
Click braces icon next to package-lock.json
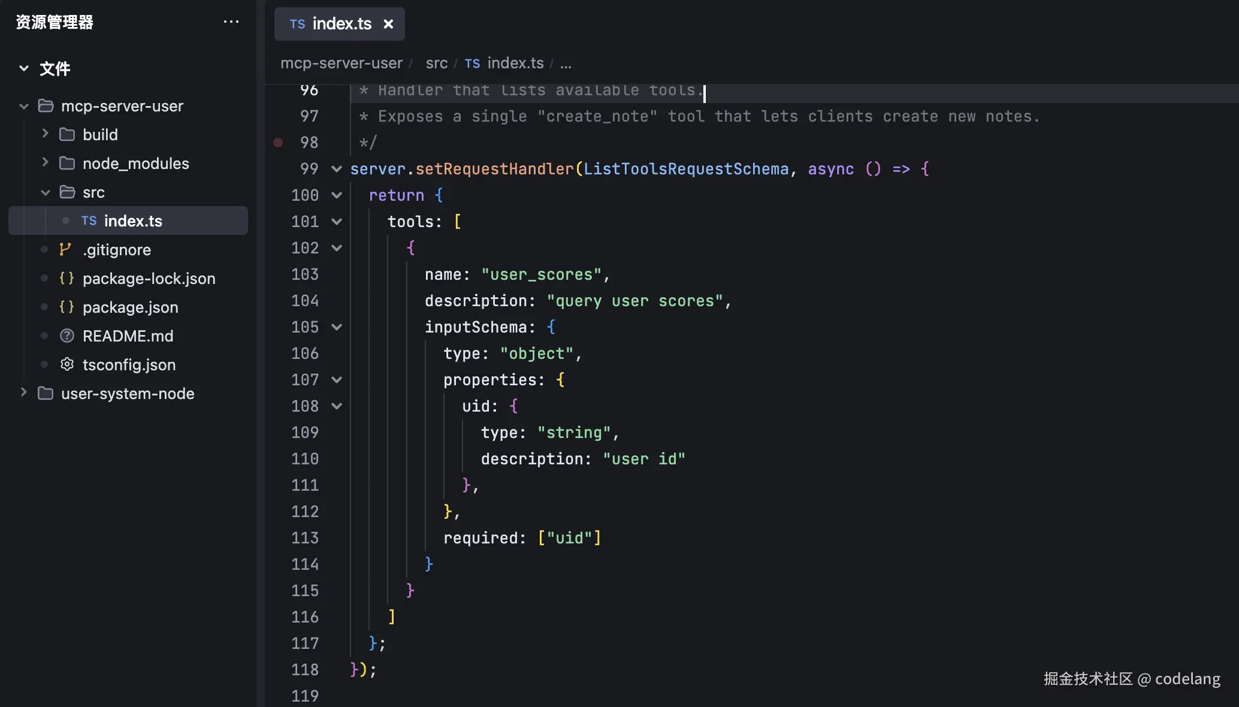pyautogui.click(x=67, y=278)
